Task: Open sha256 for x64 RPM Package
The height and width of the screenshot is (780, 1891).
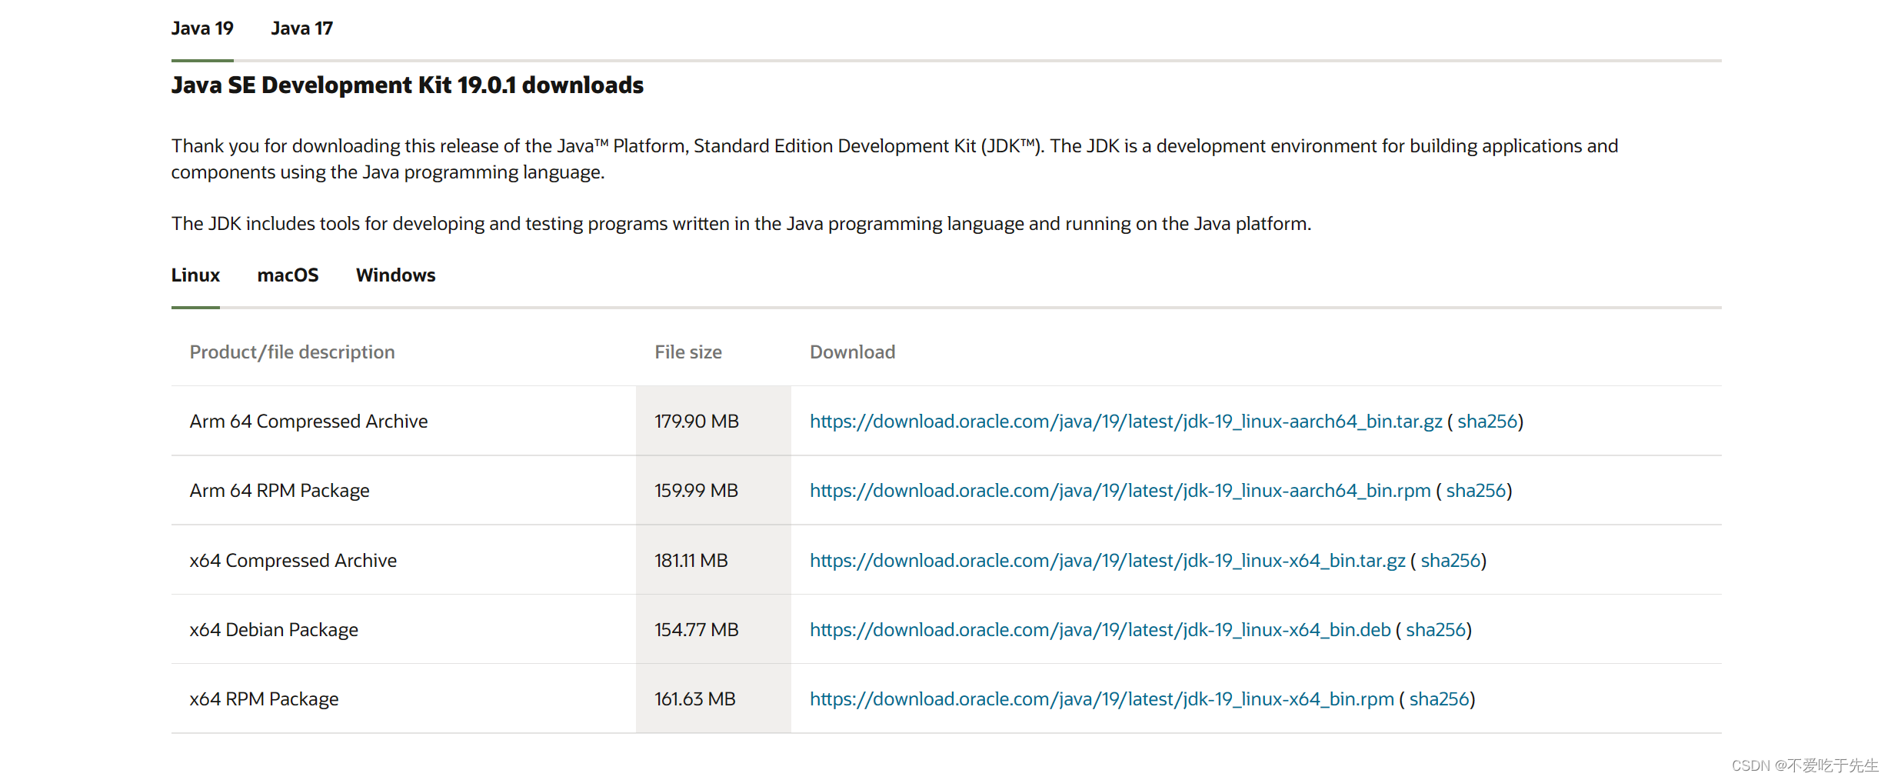Action: (x=1439, y=699)
